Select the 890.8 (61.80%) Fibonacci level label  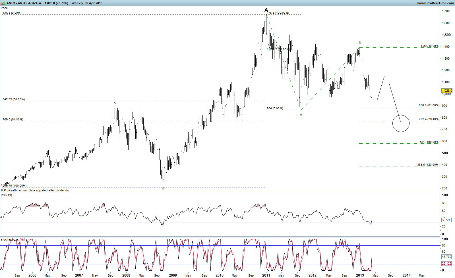[x=429, y=105]
